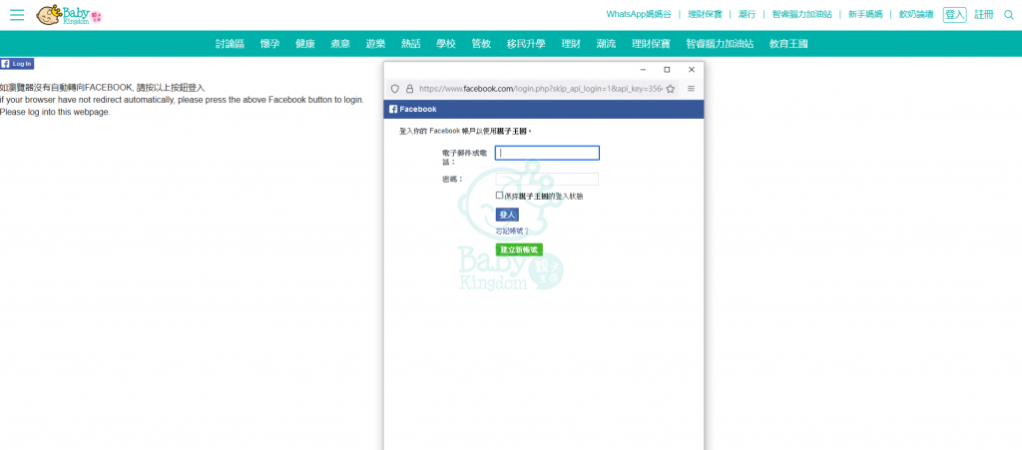Click the Baby Kingdom logo

pyautogui.click(x=70, y=14)
